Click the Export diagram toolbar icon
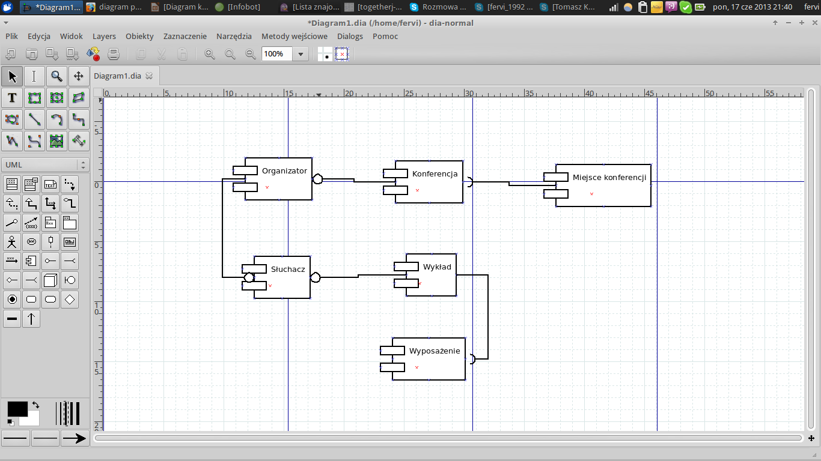The height and width of the screenshot is (461, 821). (93, 55)
